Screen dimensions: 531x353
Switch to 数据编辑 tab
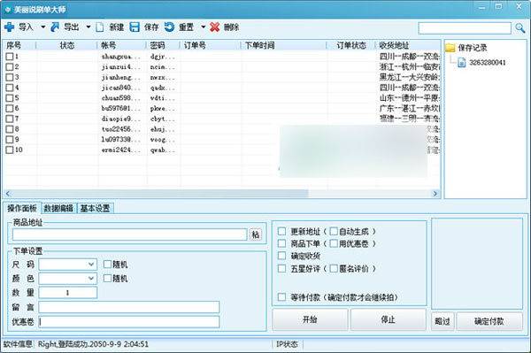[59, 209]
